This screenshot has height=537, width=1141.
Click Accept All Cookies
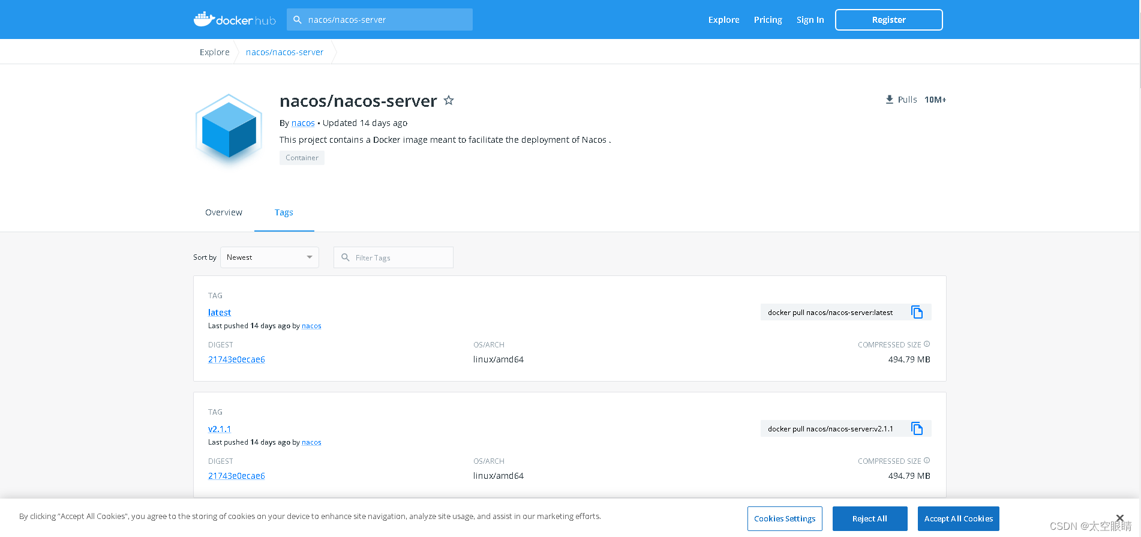959,519
